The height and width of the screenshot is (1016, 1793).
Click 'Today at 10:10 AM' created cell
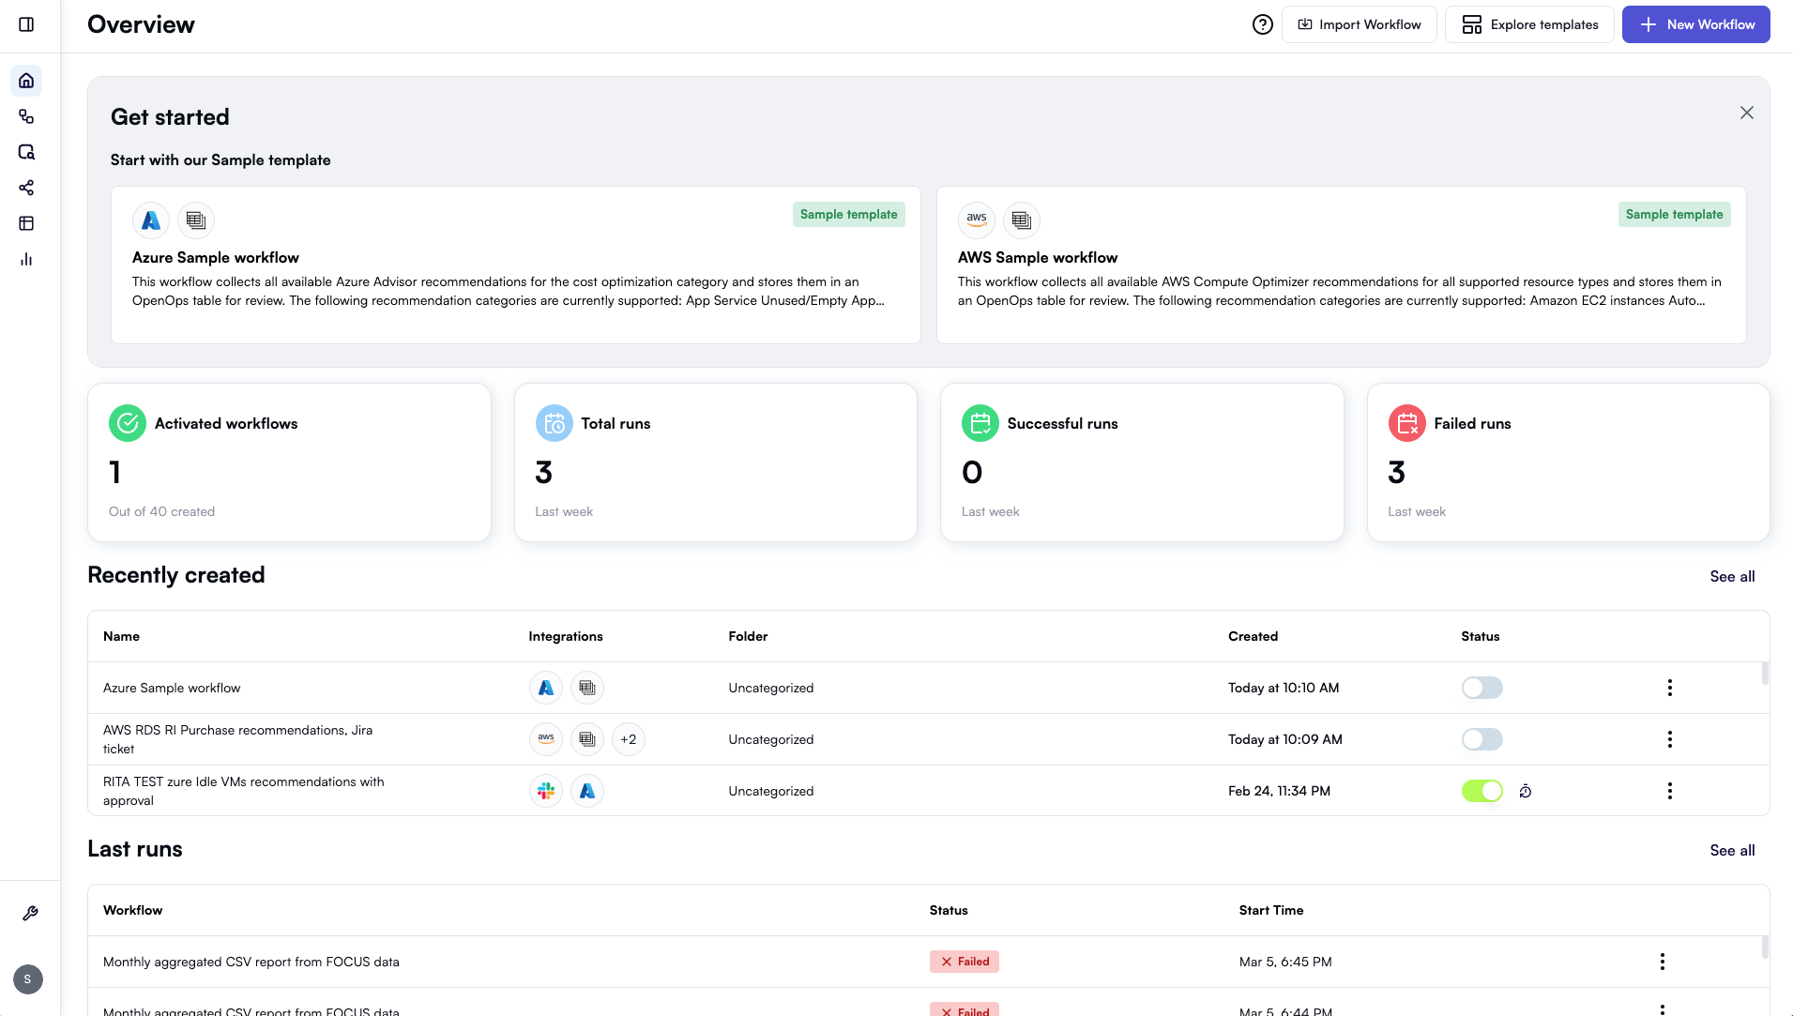(x=1284, y=688)
